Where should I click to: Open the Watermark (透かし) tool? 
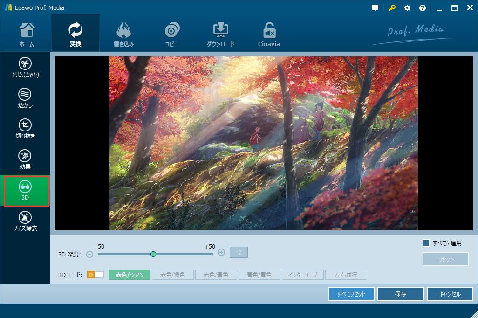(x=25, y=98)
